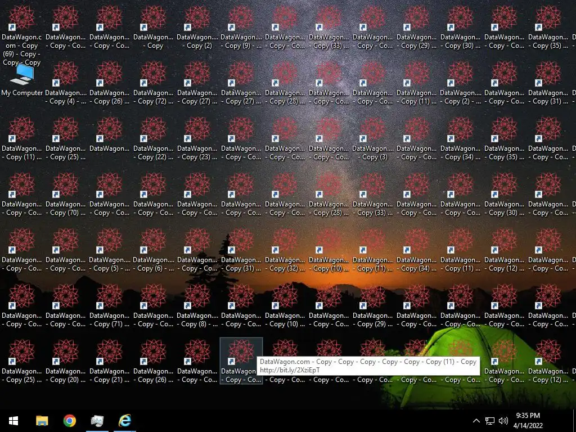Open the volume control tray icon
Screen dimensions: 576x432
pyautogui.click(x=503, y=421)
